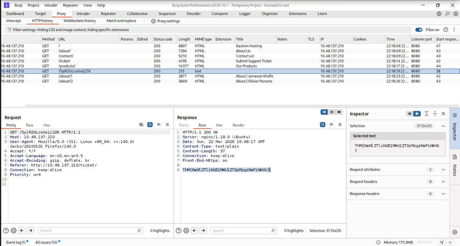
Task: Open Event log (1)
Action: (x=16, y=242)
